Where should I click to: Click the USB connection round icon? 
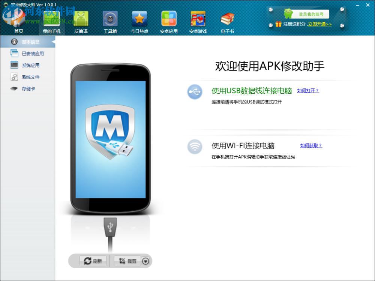tap(195, 92)
